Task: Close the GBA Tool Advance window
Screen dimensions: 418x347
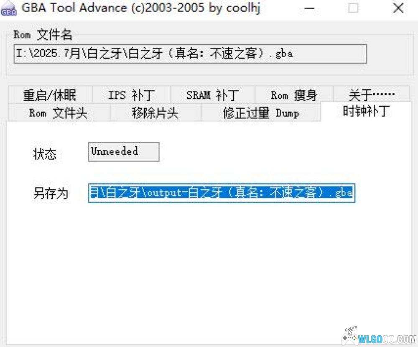Action: point(398,9)
